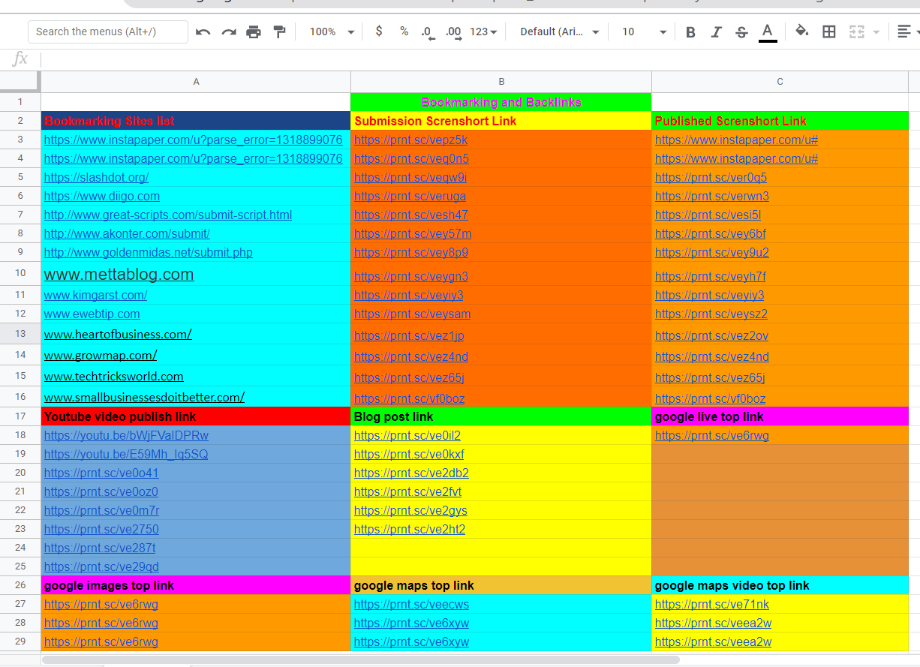Click the Print icon
Image resolution: width=920 pixels, height=667 pixels.
[x=254, y=32]
